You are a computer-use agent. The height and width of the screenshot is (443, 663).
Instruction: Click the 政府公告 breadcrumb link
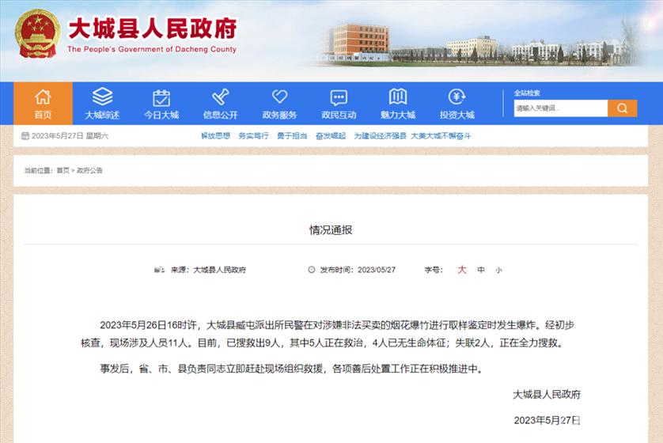tap(89, 170)
